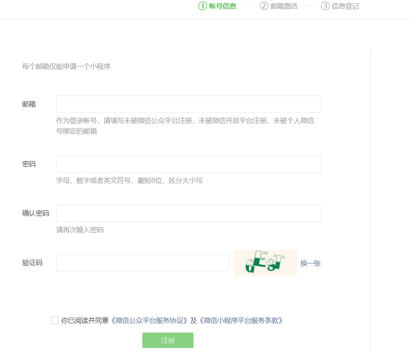The width and height of the screenshot is (413, 352).
Task: Click the 确认密码 confirm password field
Action: [x=188, y=213]
